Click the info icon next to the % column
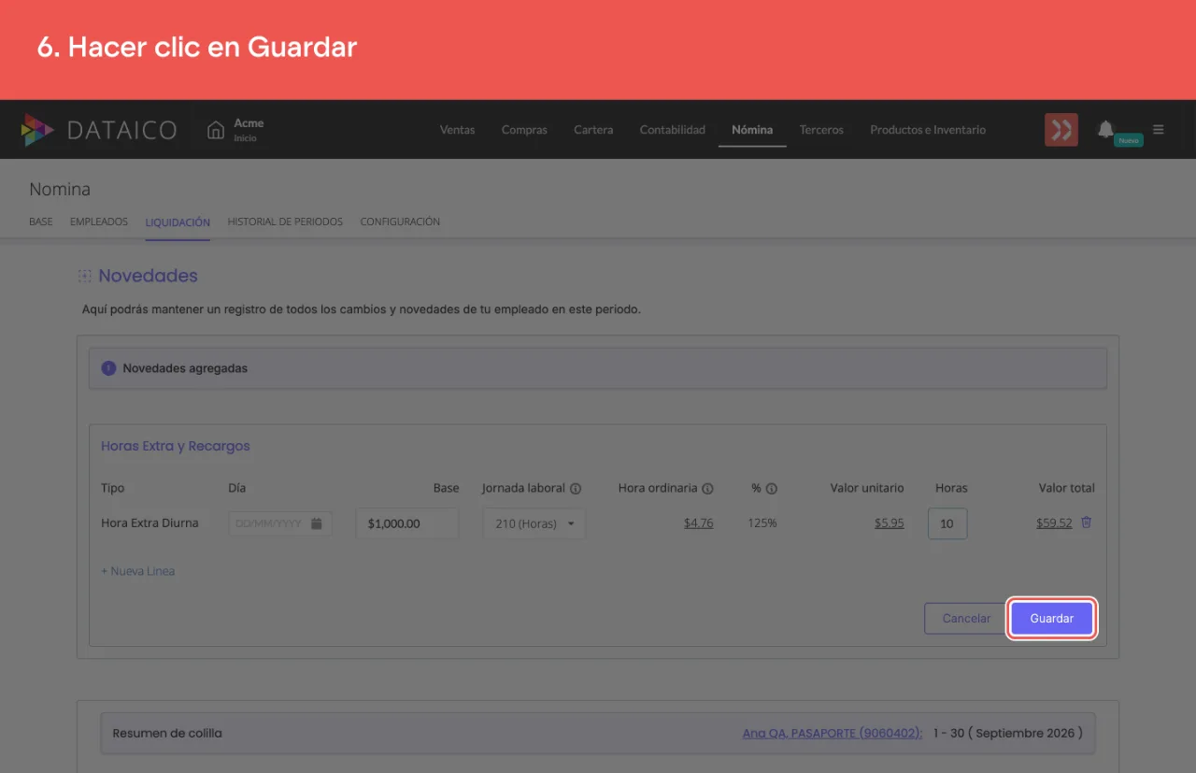The width and height of the screenshot is (1196, 773). 773,489
